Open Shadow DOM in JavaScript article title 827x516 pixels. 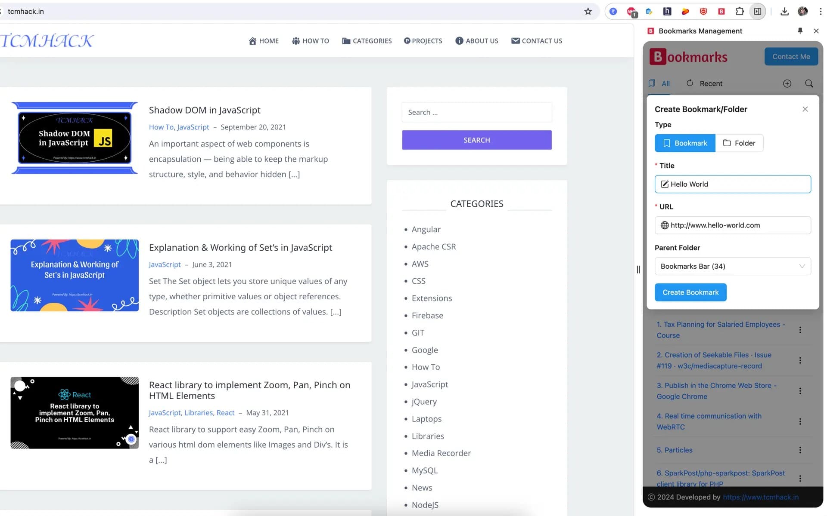pos(205,110)
